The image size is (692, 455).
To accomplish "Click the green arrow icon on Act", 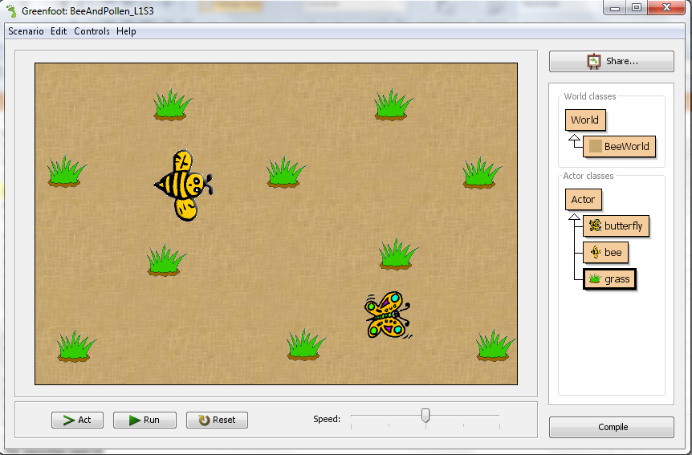I will (x=69, y=420).
